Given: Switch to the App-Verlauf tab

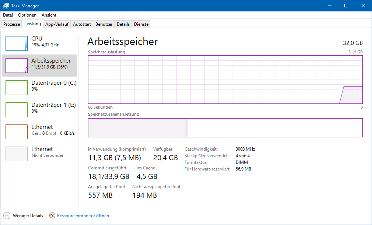Looking at the screenshot, I should (x=57, y=24).
